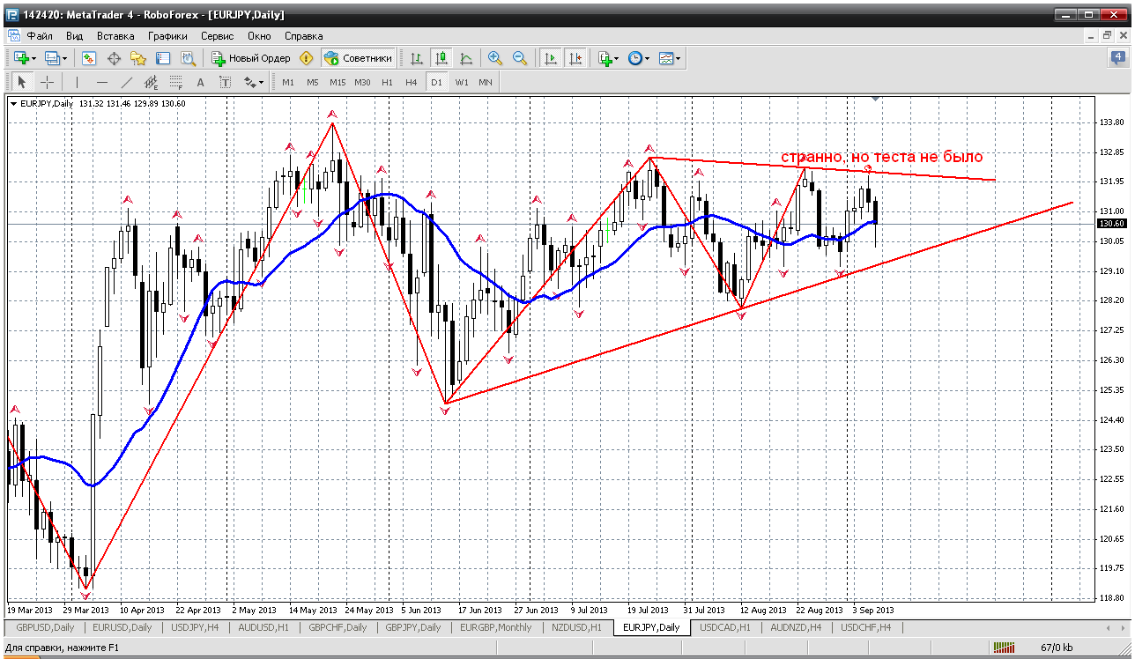Switch to the USDCAD,H1 chart tab
This screenshot has width=1135, height=659.
[x=726, y=627]
